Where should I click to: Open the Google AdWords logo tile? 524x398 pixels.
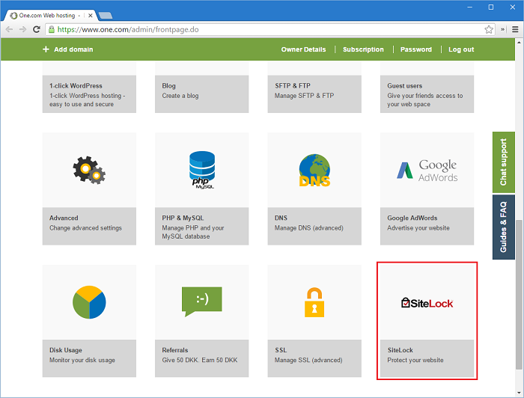(427, 170)
